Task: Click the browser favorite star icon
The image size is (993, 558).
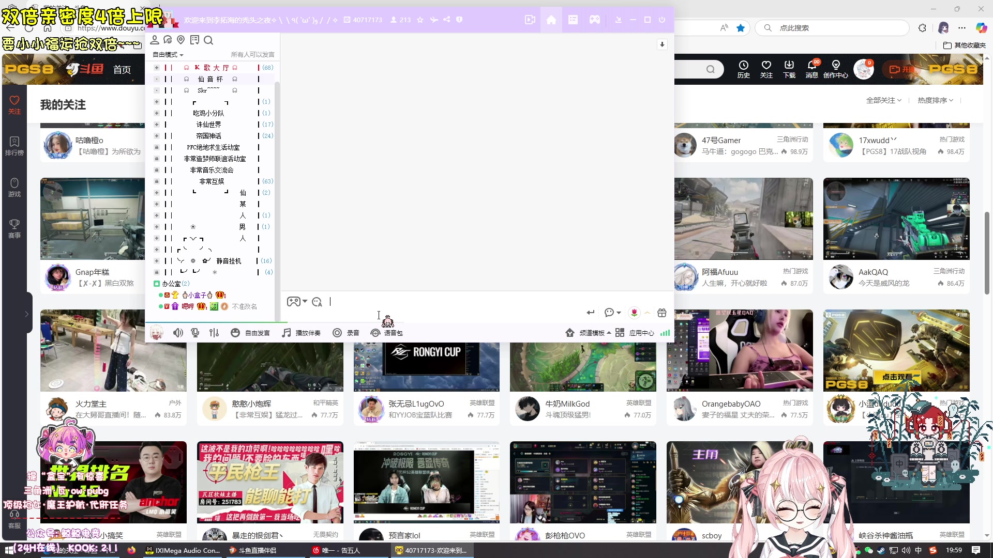Action: coord(741,28)
